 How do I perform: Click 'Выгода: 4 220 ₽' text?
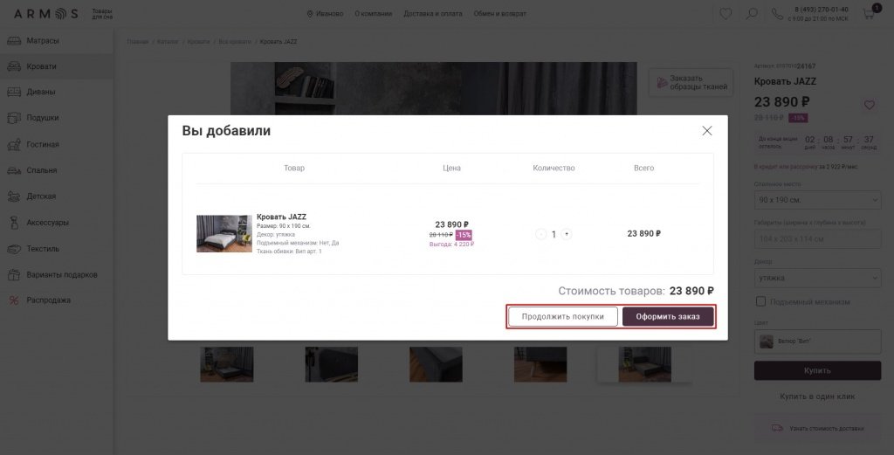(x=451, y=244)
